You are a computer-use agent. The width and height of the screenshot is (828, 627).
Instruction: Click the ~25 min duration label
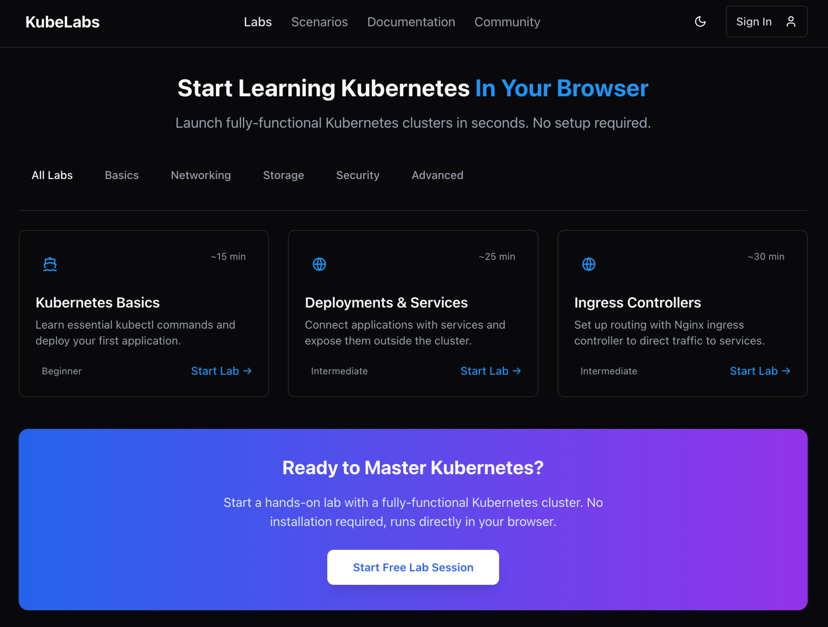point(497,256)
